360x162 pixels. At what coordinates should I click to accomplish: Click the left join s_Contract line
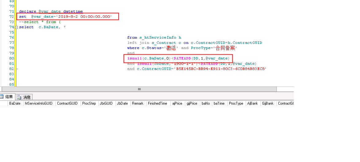click(x=195, y=43)
